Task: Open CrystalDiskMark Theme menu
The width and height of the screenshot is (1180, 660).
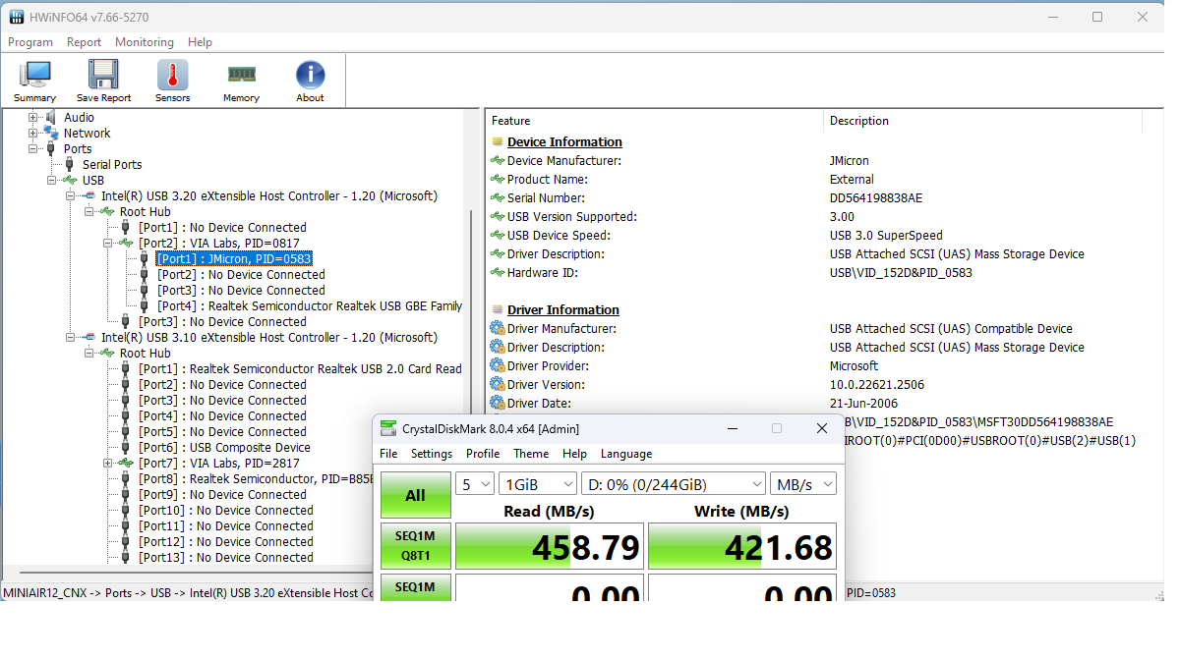Action: 531,454
